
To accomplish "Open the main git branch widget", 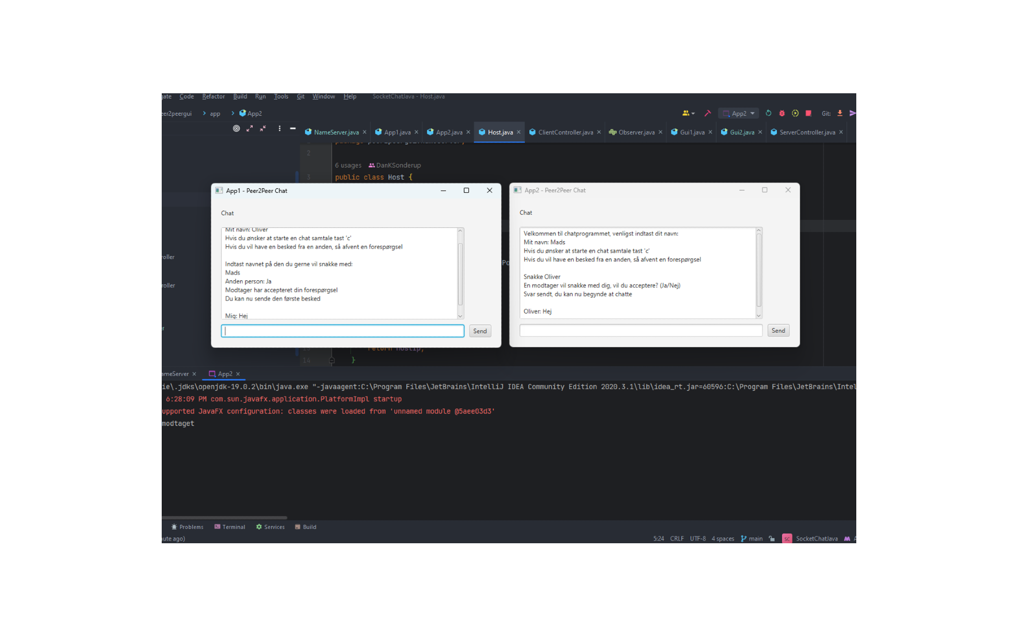I will pos(752,539).
